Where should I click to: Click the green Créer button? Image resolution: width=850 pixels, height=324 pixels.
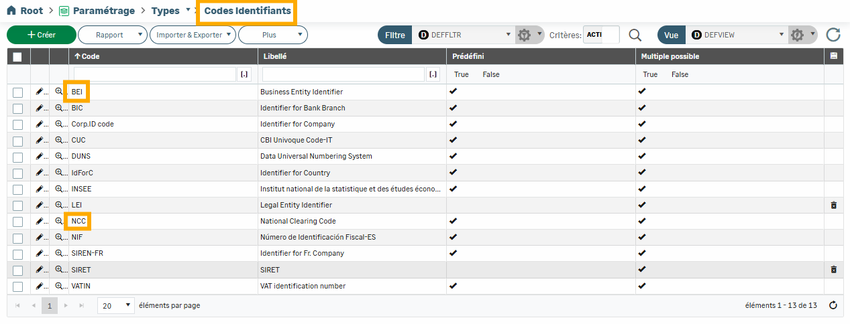point(41,35)
